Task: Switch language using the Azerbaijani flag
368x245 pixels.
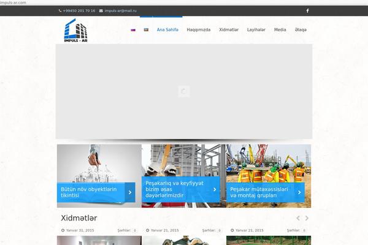Action: [146, 30]
